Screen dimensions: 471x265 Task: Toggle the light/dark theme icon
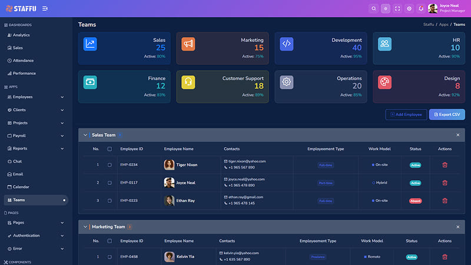pyautogui.click(x=386, y=9)
